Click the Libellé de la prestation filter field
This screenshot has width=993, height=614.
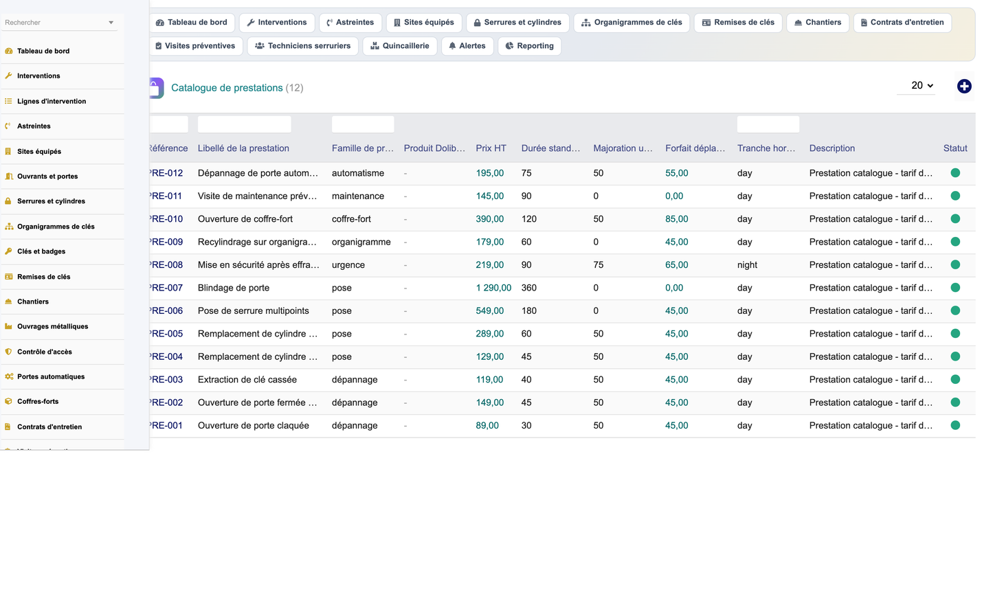click(244, 124)
